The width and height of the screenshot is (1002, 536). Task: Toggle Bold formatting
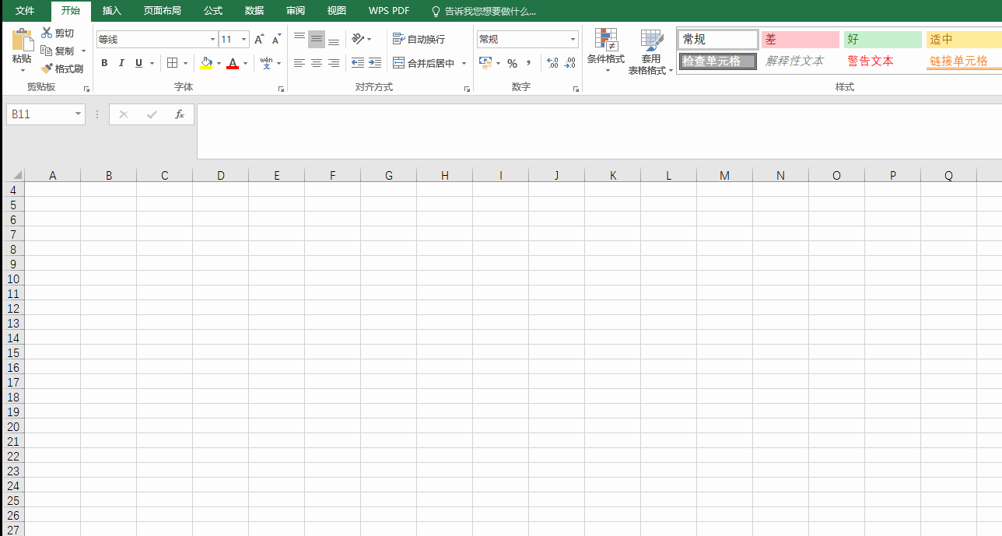pos(104,63)
